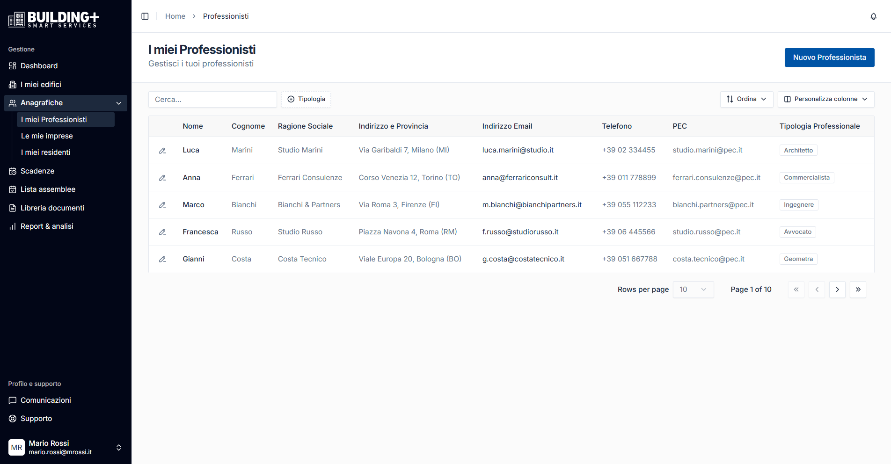Viewport: 891px width, 464px height.
Task: Focus the Cerca search field
Action: 212,100
